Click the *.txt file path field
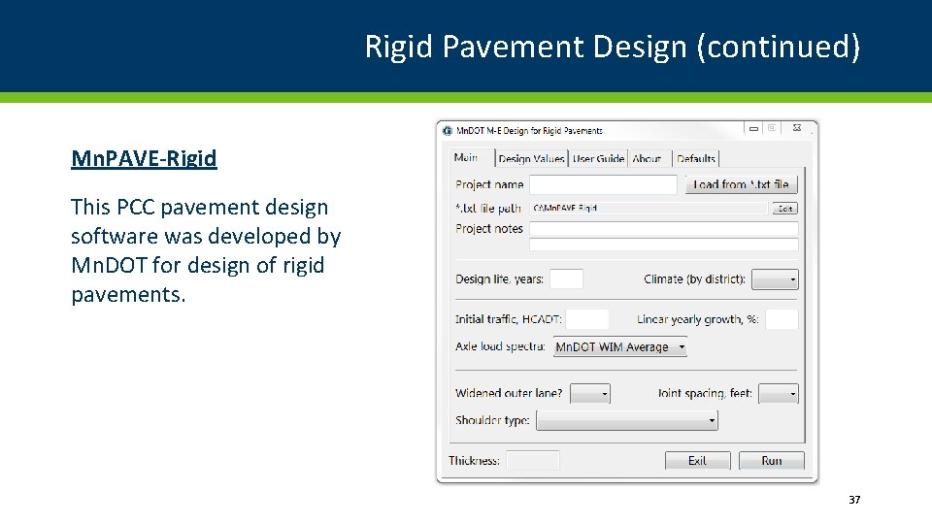The height and width of the screenshot is (524, 932). 648,209
